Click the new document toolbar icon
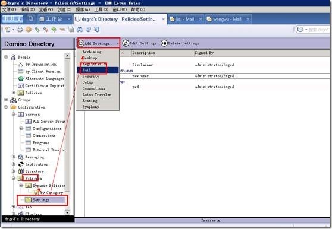The image size is (332, 229). tap(8, 30)
